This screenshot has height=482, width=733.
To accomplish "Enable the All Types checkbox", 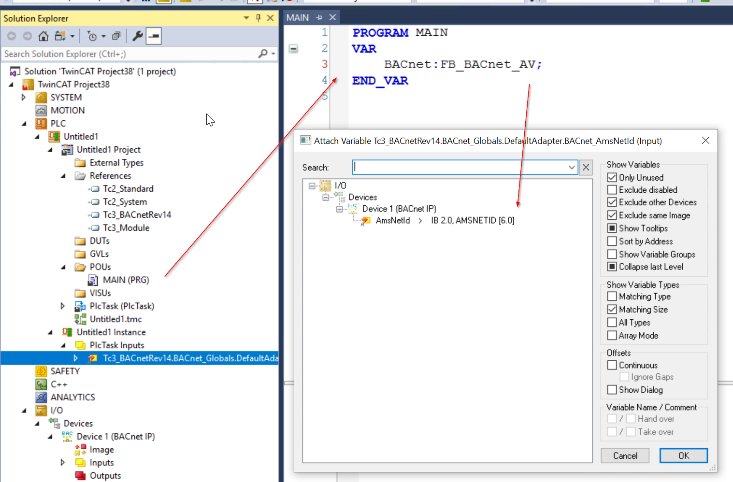I will coord(612,322).
